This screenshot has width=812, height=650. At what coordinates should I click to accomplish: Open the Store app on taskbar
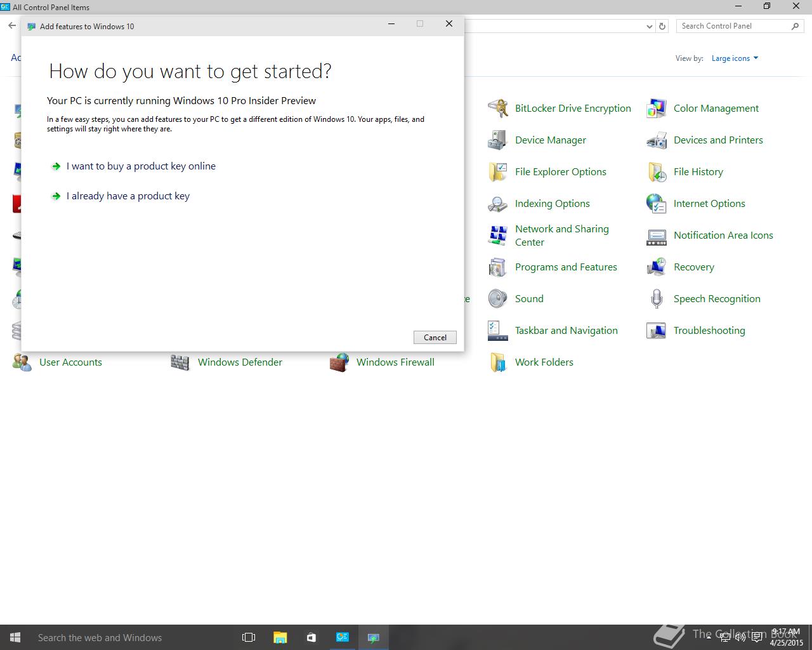311,637
